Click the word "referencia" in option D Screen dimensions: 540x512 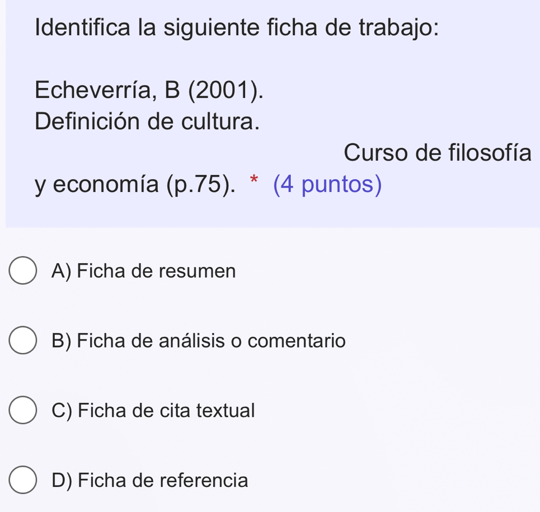tap(204, 480)
